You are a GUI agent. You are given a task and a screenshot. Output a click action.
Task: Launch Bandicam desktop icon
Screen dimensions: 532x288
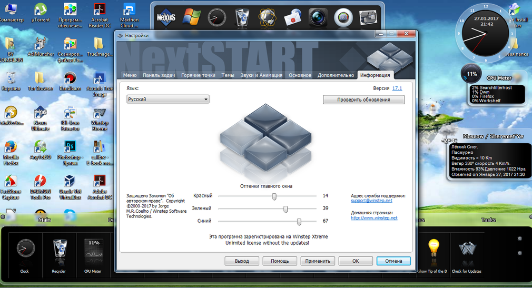(x=70, y=82)
